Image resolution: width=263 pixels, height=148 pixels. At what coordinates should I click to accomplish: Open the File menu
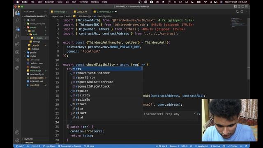tap(32, 2)
